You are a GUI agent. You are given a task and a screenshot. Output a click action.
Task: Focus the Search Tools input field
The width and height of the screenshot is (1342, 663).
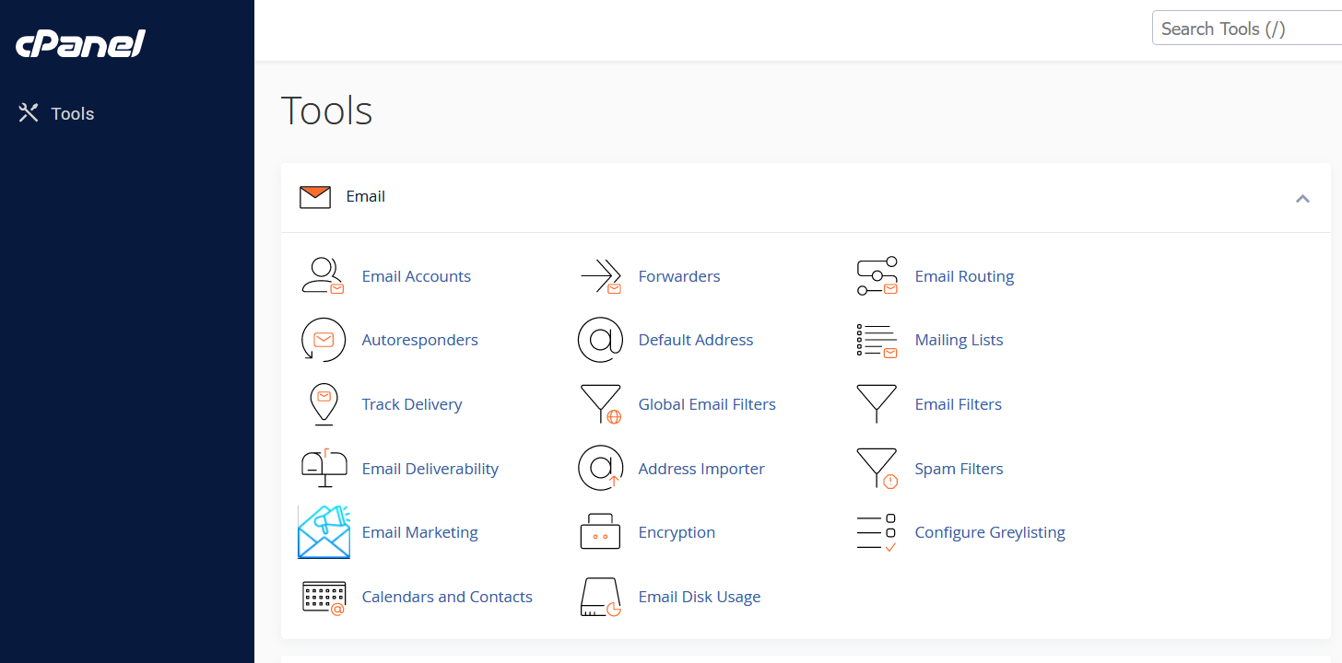(1247, 29)
